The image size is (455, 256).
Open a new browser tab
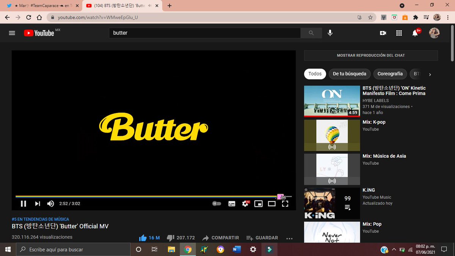pos(169,6)
